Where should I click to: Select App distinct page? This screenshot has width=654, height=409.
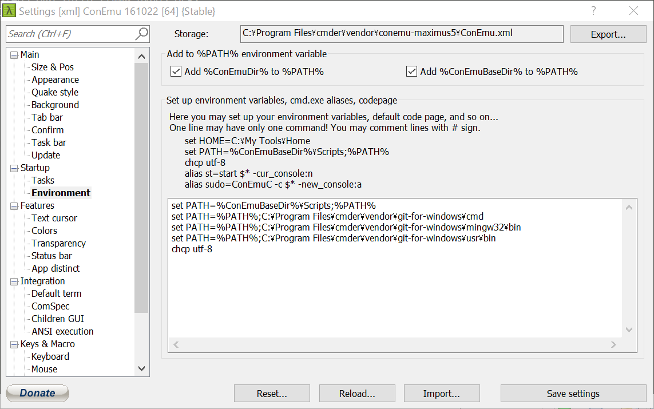(x=56, y=268)
